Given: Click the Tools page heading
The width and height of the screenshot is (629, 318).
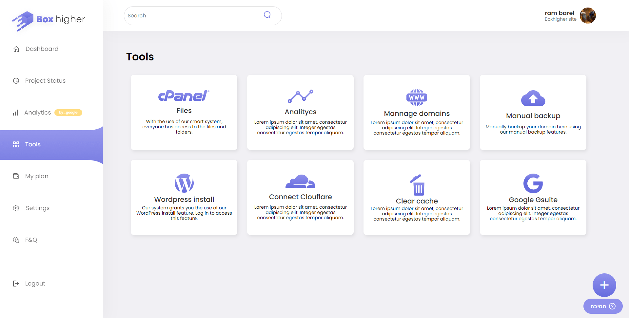Looking at the screenshot, I should [140, 57].
